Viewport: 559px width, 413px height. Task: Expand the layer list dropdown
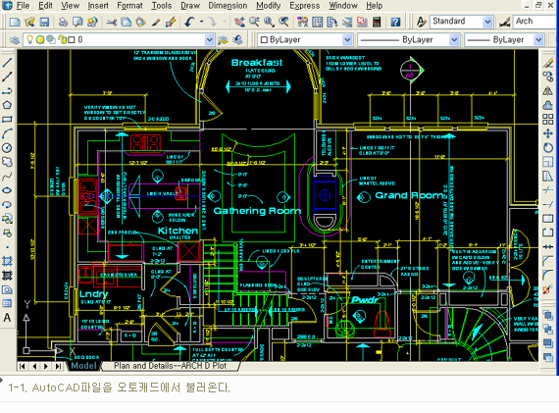[210, 39]
